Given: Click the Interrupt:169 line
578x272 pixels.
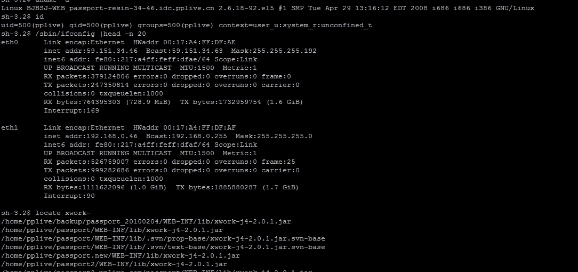Looking at the screenshot, I should pyautogui.click(x=71, y=110).
